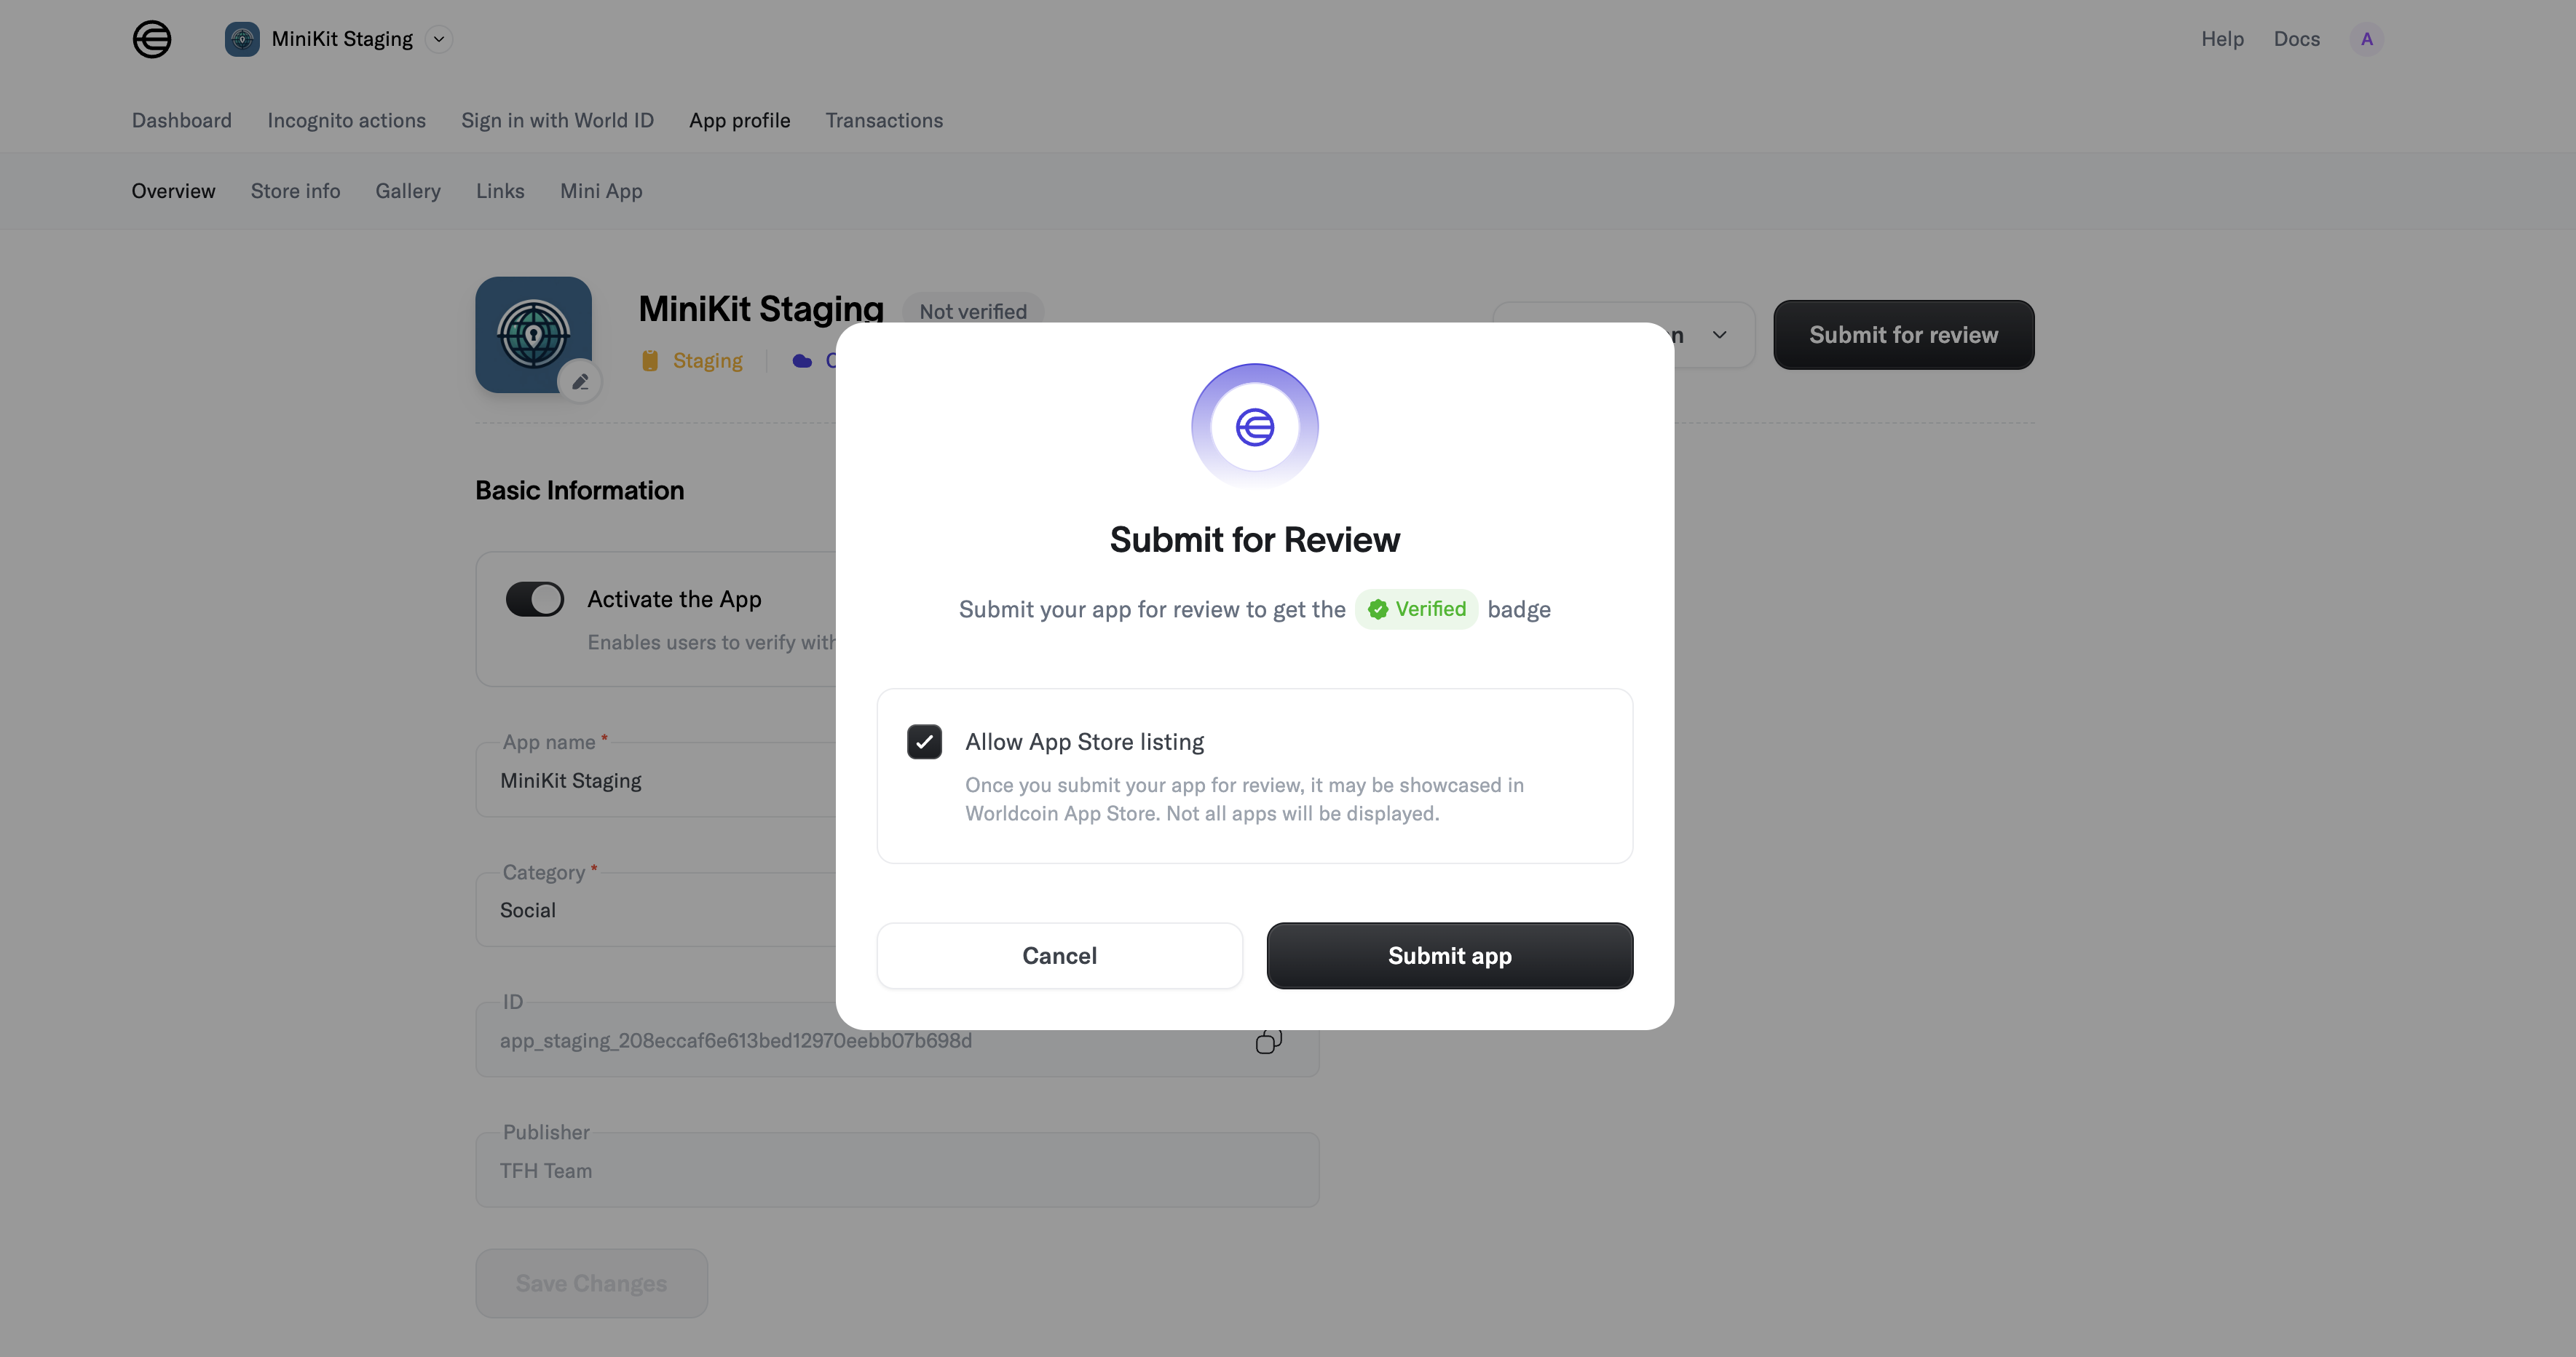Click the green Verified badge

pyautogui.click(x=1416, y=608)
